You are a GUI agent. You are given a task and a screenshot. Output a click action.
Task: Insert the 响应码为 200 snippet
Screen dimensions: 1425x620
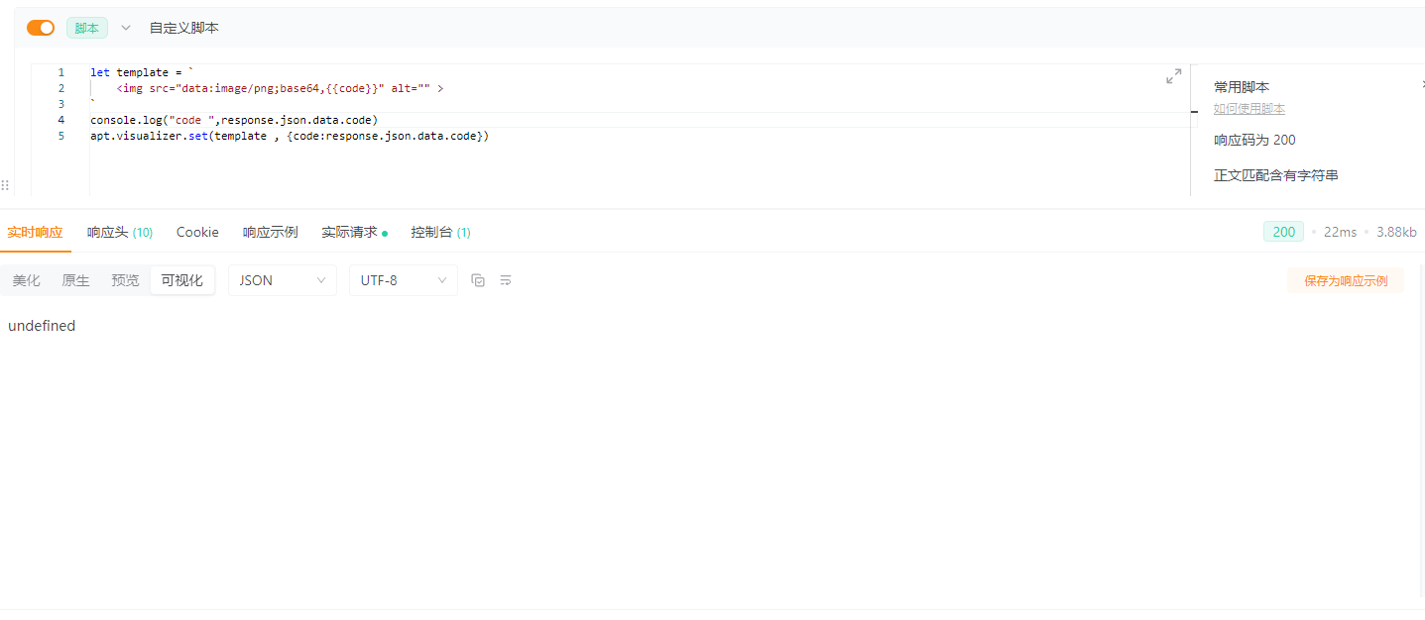[x=1254, y=141]
